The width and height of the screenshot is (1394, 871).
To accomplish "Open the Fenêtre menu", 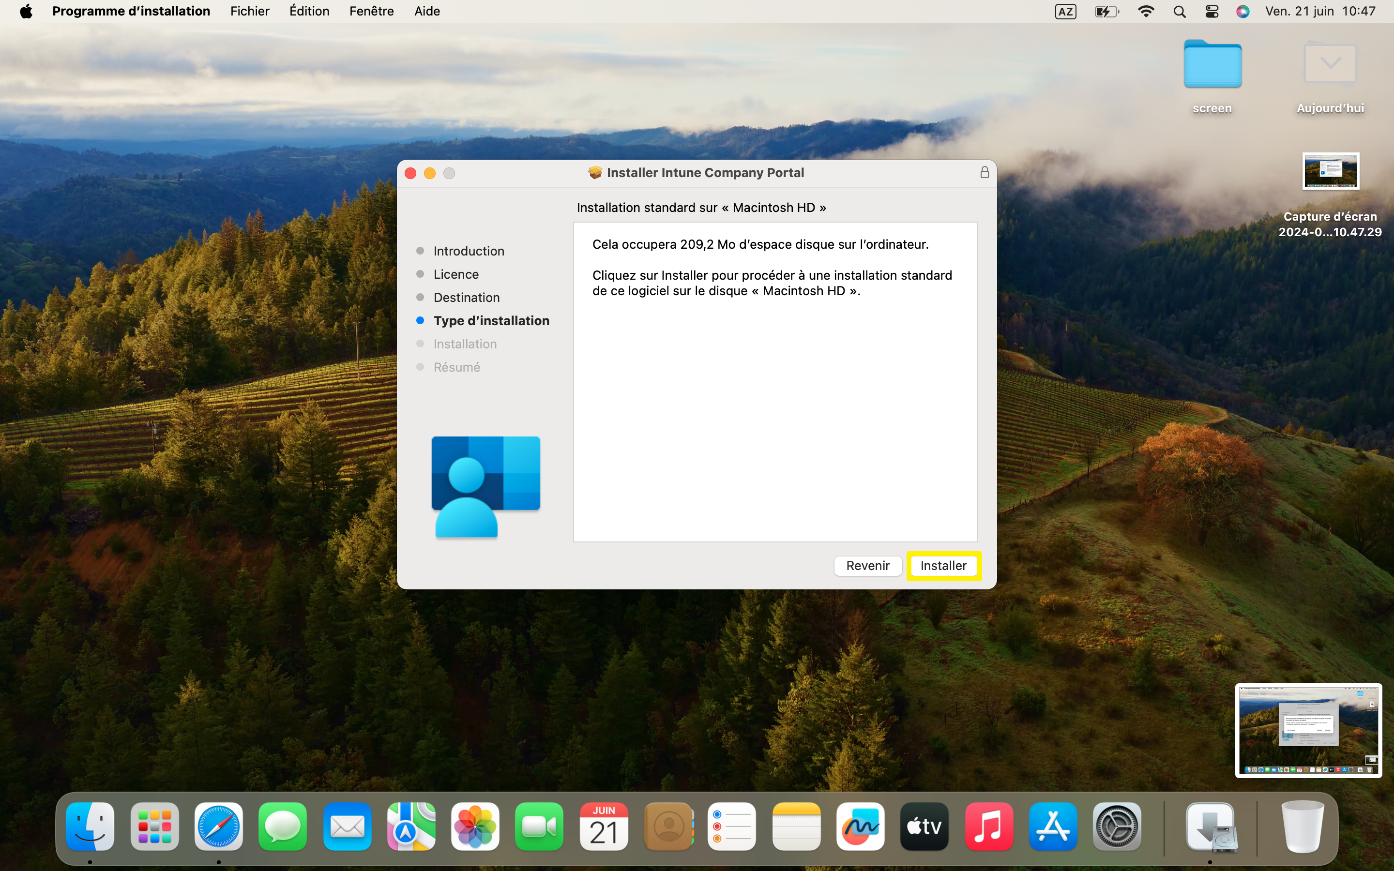I will [x=372, y=11].
